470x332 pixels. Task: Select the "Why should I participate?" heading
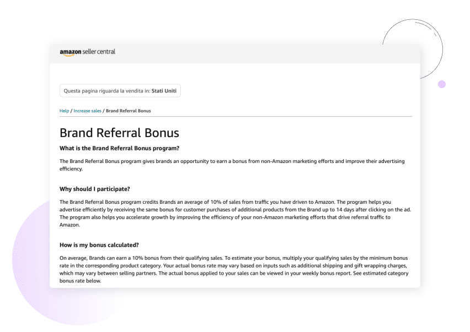pyautogui.click(x=94, y=189)
